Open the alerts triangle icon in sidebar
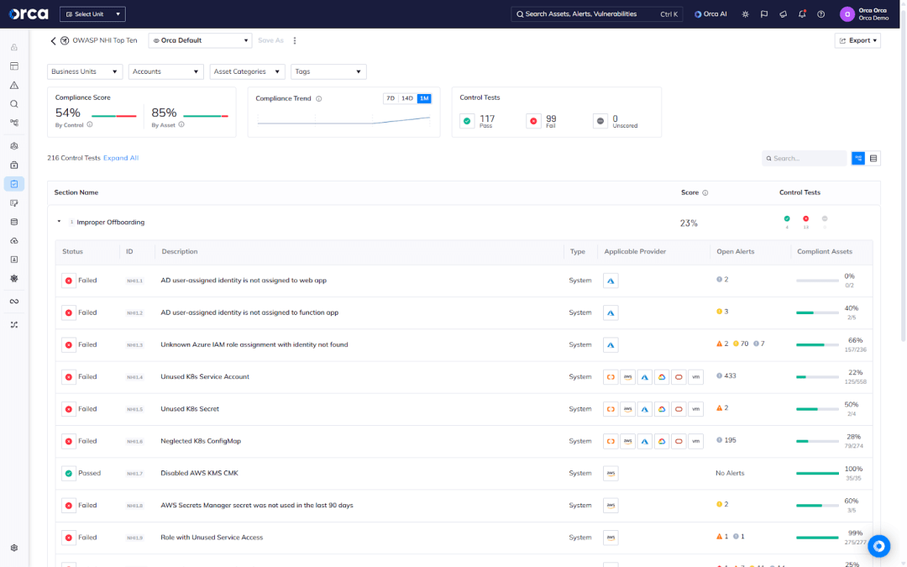 point(14,85)
